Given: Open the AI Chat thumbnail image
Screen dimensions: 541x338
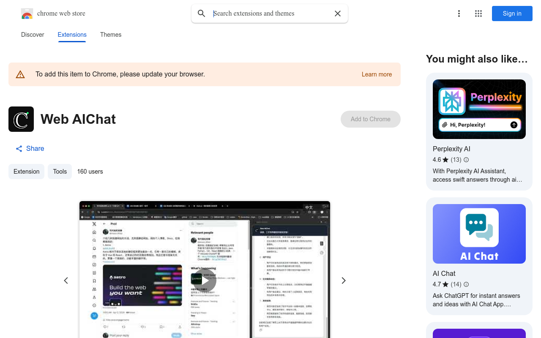Looking at the screenshot, I should point(479,234).
